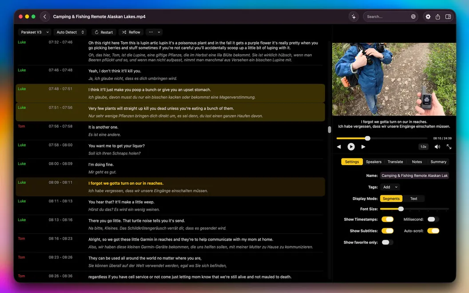Open the ellipsis more-actions menu
The width and height of the screenshot is (469, 293).
(x=151, y=32)
